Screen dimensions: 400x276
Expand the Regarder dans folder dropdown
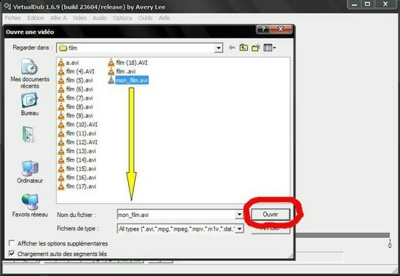pyautogui.click(x=219, y=48)
